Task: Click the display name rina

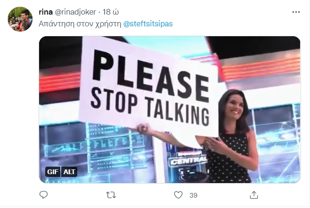Action: pos(46,12)
